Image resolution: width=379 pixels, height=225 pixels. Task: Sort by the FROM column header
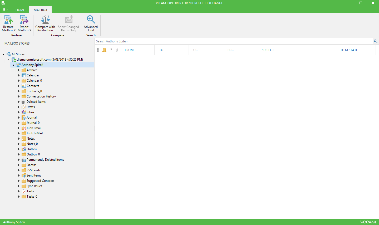(129, 50)
